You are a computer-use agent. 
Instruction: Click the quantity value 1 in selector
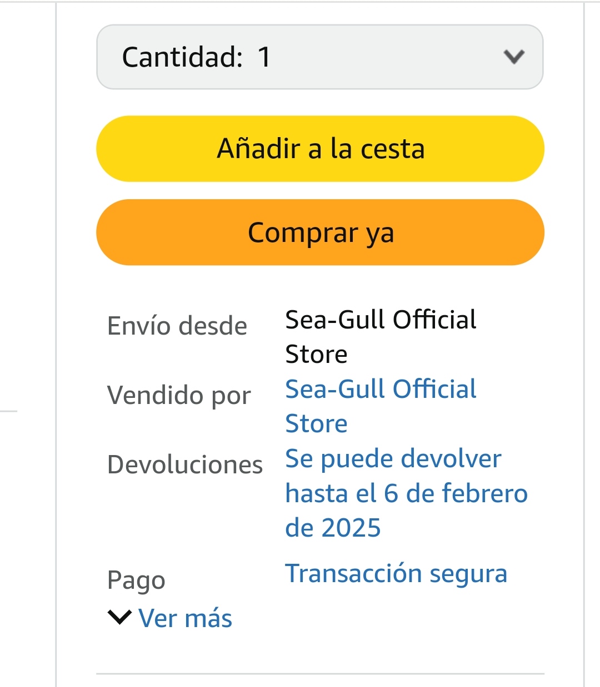[264, 57]
